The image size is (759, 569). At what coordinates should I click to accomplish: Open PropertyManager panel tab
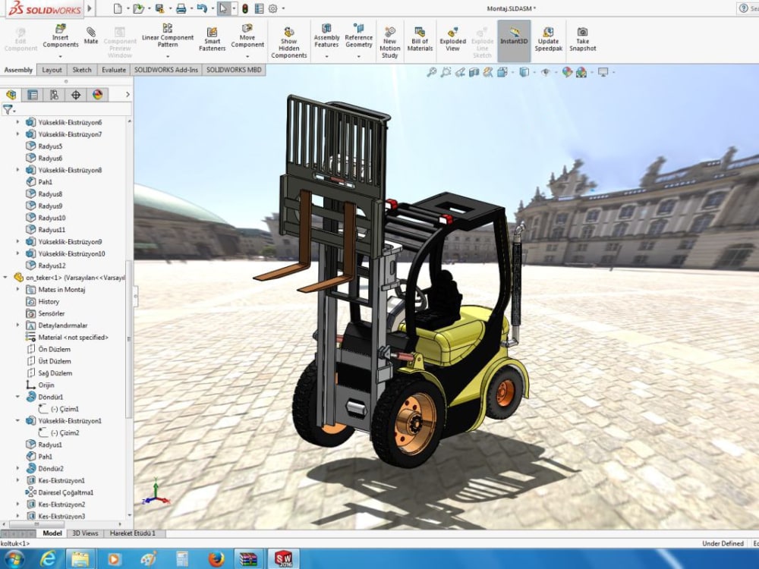[33, 95]
